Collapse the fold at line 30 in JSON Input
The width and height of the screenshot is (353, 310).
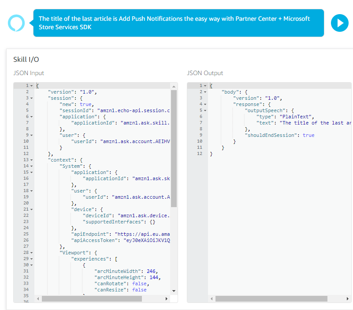32,265
